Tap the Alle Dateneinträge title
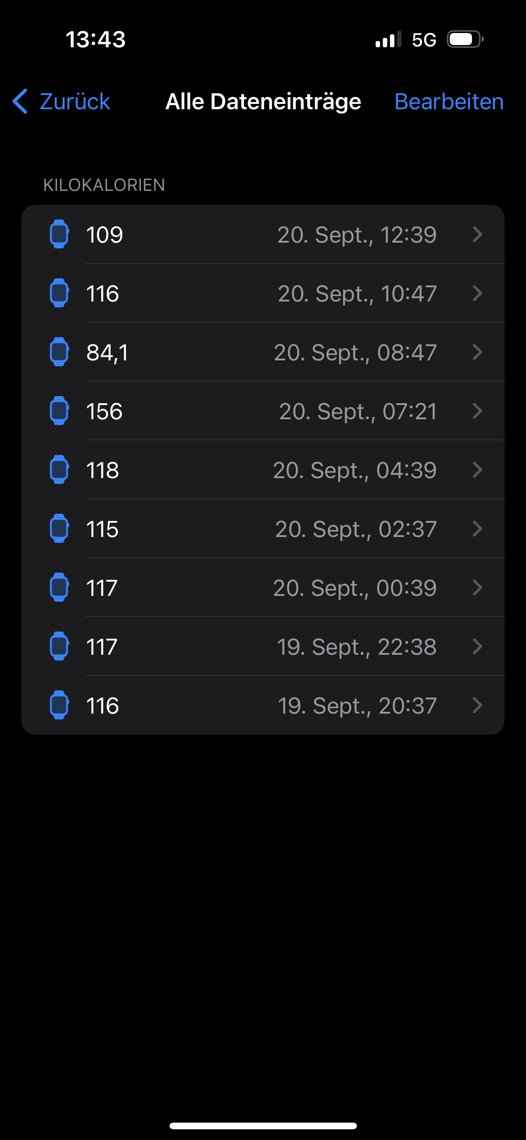 point(263,101)
